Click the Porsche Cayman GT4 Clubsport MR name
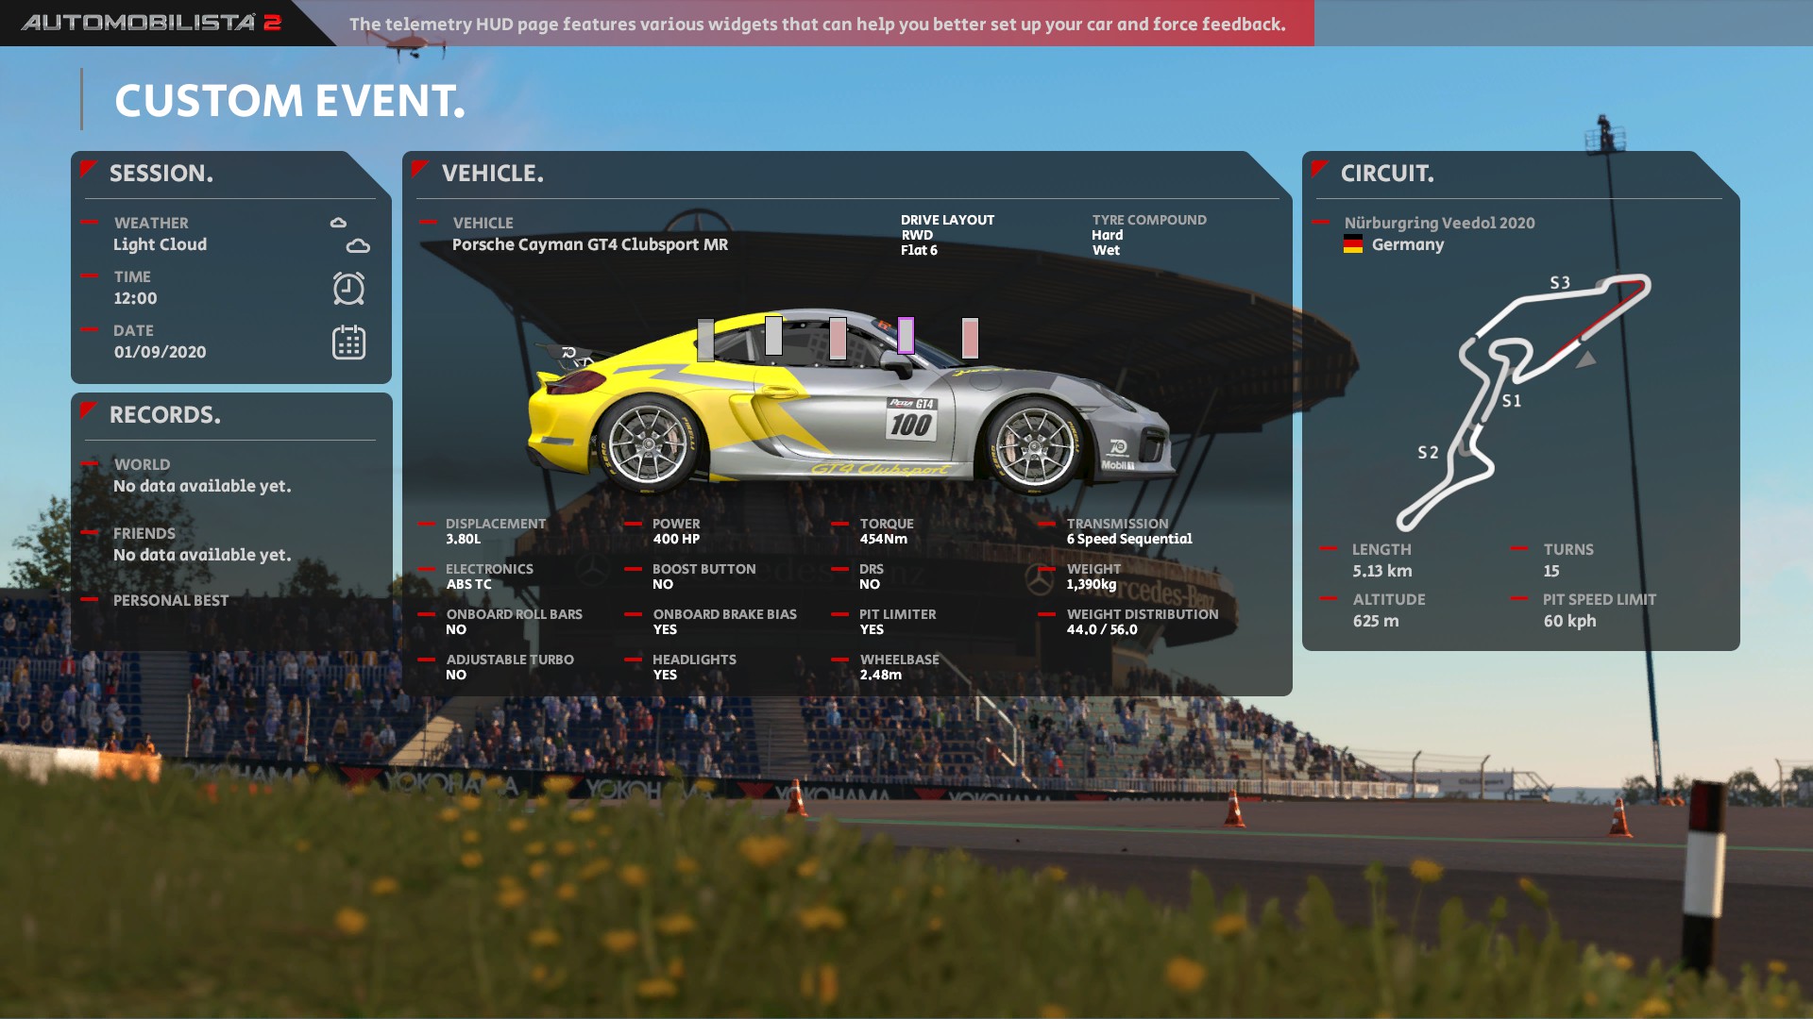 point(590,244)
